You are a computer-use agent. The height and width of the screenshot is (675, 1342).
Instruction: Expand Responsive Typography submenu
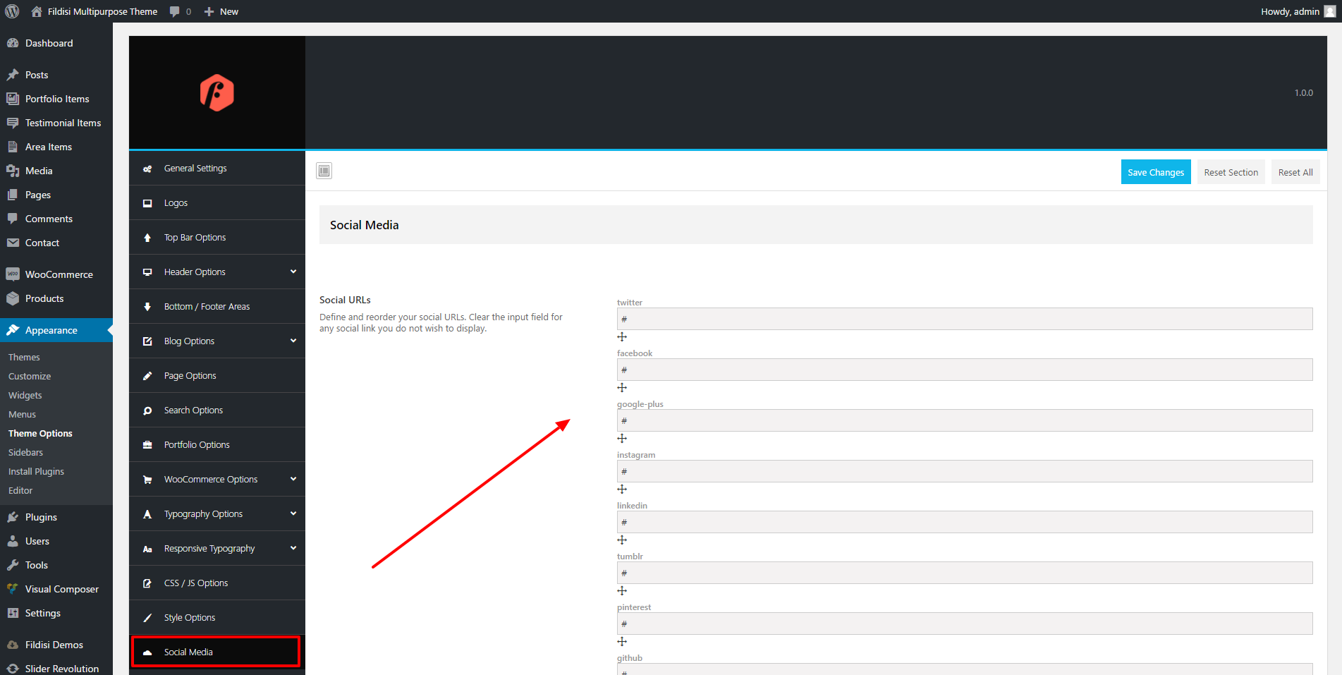(293, 548)
